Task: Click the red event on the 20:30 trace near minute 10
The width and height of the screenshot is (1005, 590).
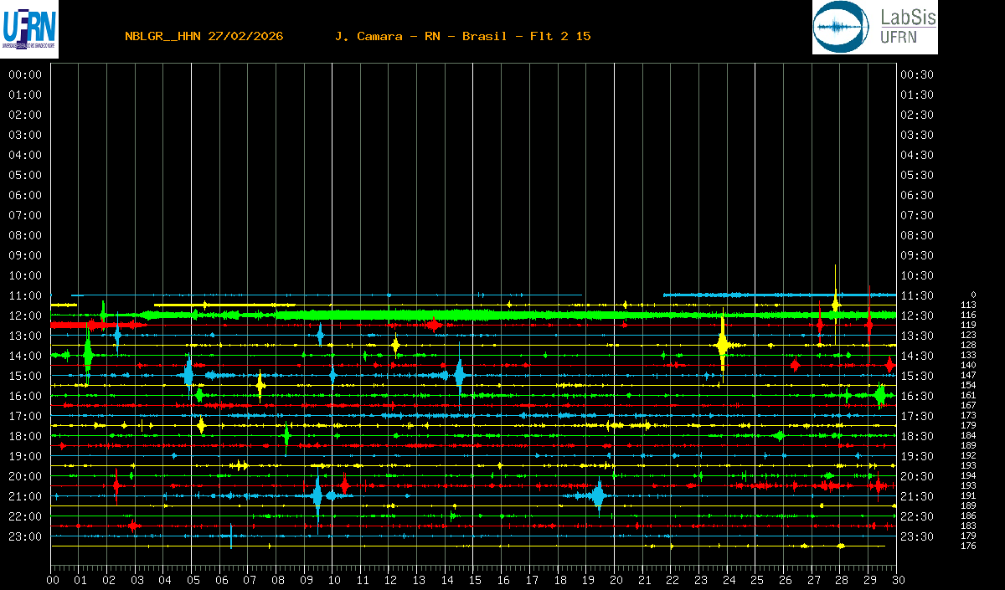Action: click(344, 485)
